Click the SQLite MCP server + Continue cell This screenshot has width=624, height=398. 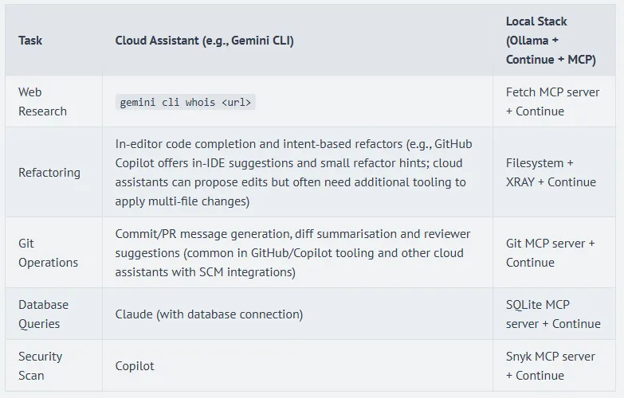tap(552, 314)
